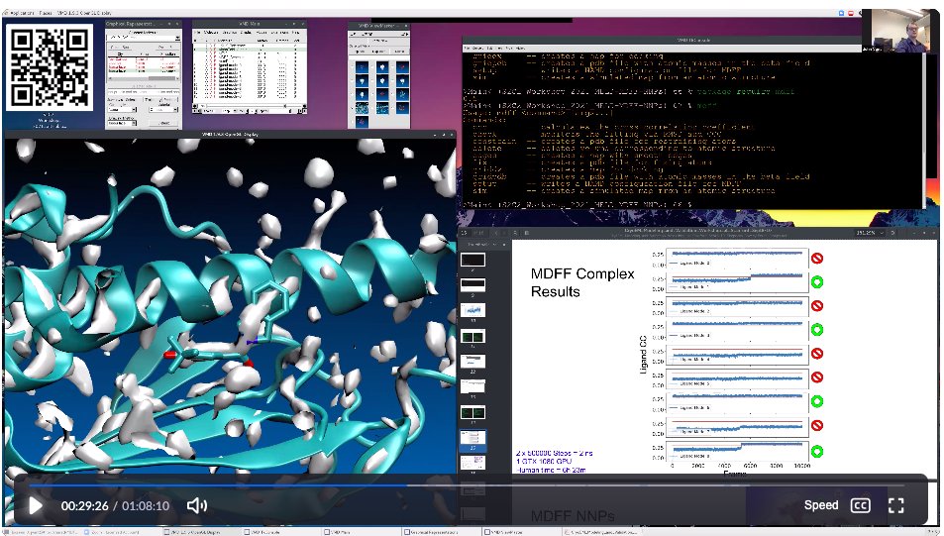The height and width of the screenshot is (536, 944).
Task: Mute the video with the speaker icon
Action: [x=197, y=505]
